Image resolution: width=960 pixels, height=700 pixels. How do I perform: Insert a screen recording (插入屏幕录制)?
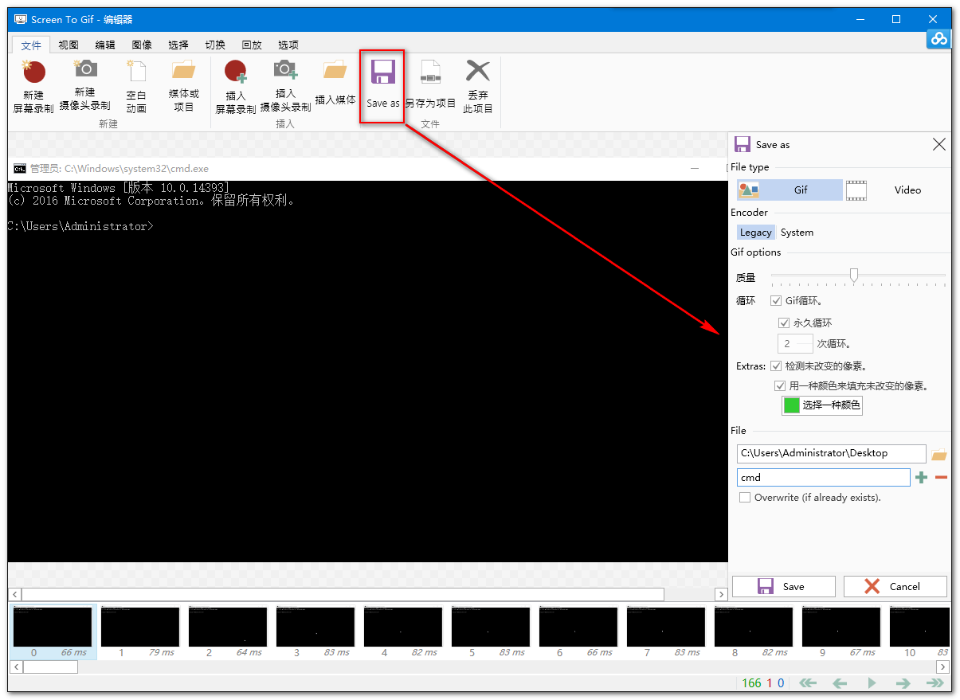click(x=235, y=87)
